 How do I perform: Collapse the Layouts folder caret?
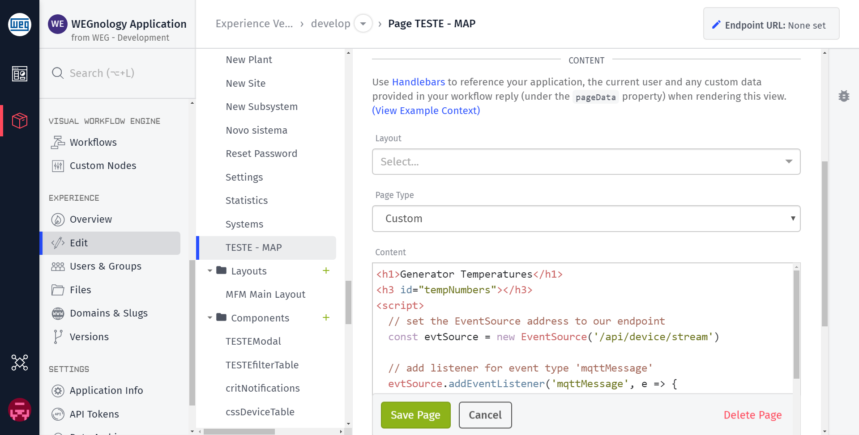(x=209, y=271)
